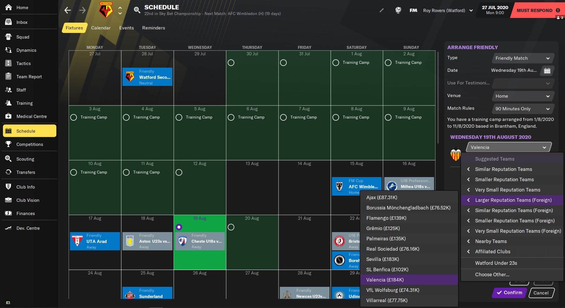Click the FM logo menu
The image size is (565, 308).
tap(413, 10)
